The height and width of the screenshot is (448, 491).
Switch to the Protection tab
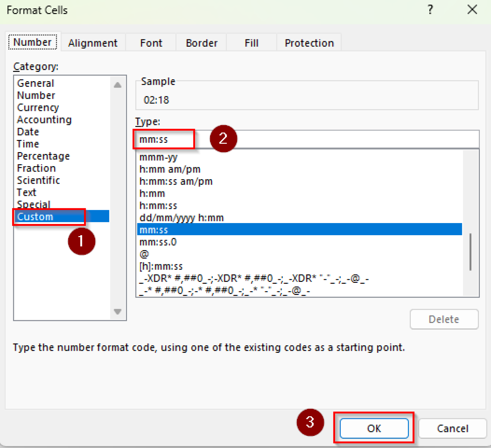(309, 42)
